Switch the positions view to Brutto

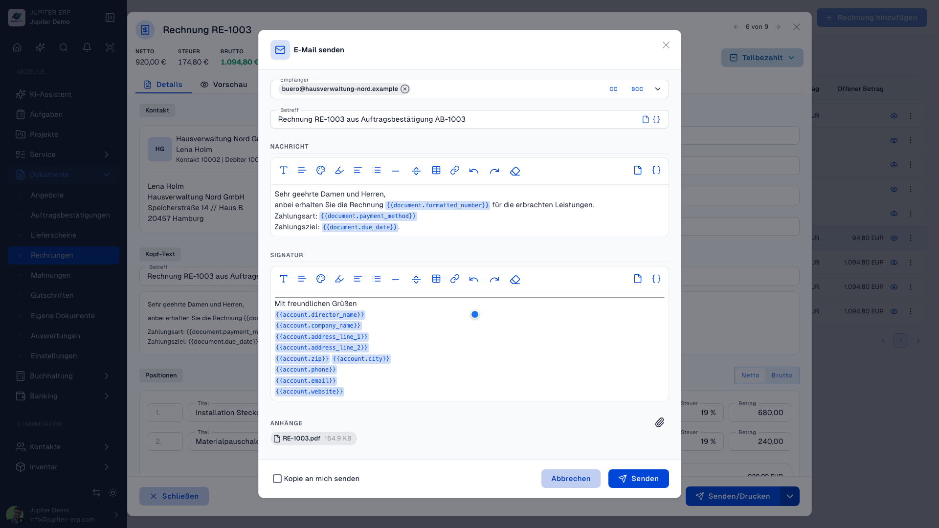[x=782, y=375]
